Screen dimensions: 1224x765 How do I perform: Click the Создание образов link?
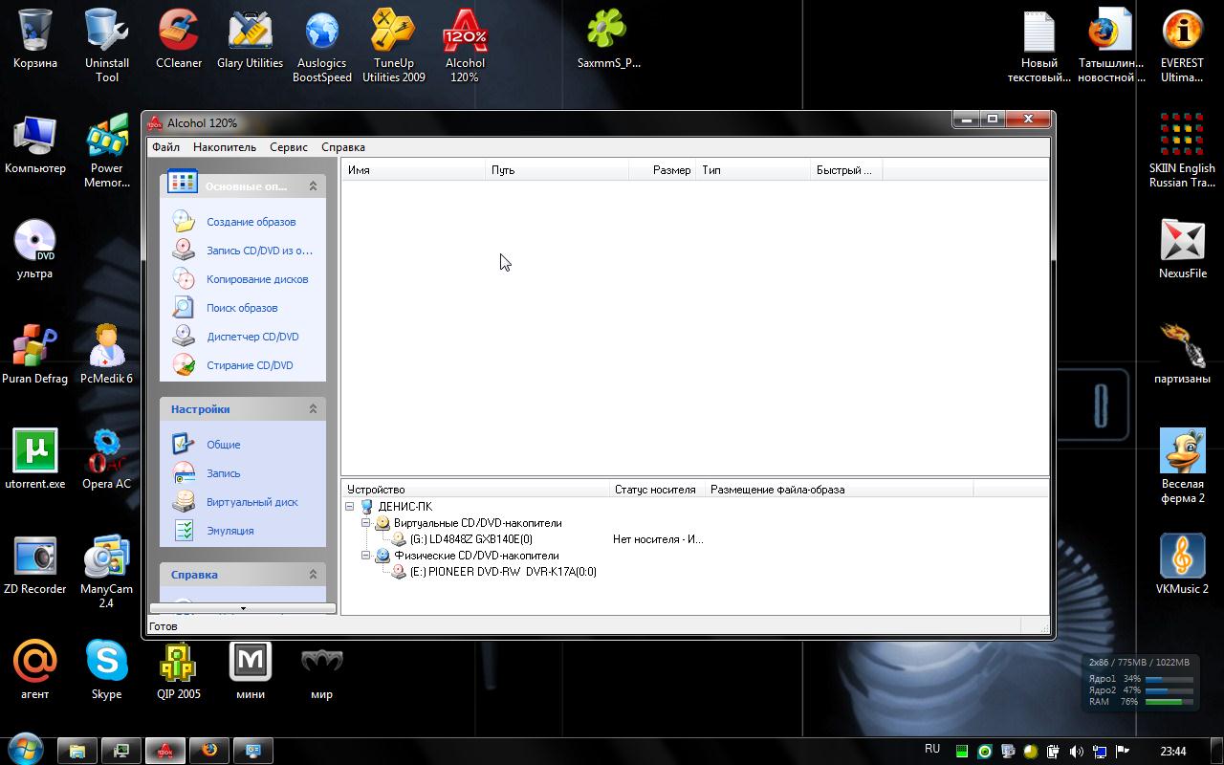tap(251, 222)
